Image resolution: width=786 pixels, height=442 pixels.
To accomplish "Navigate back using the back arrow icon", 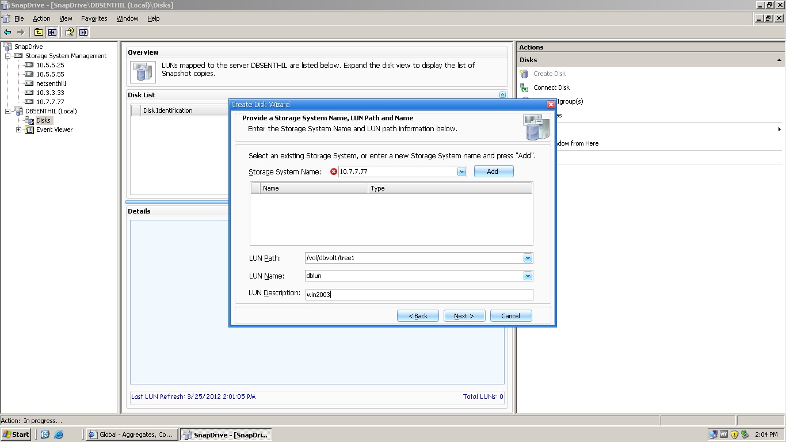I will [7, 32].
